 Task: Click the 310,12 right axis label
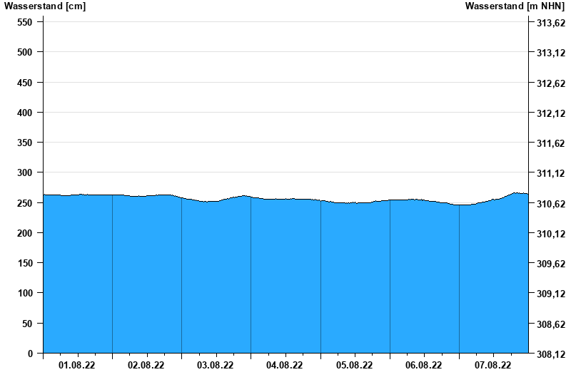(551, 234)
